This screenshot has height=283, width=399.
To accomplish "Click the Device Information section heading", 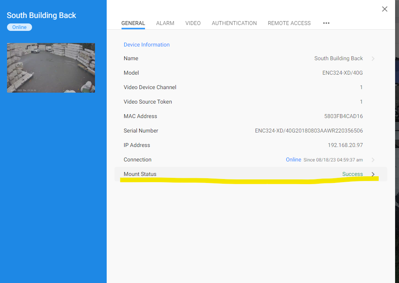I will 147,45.
